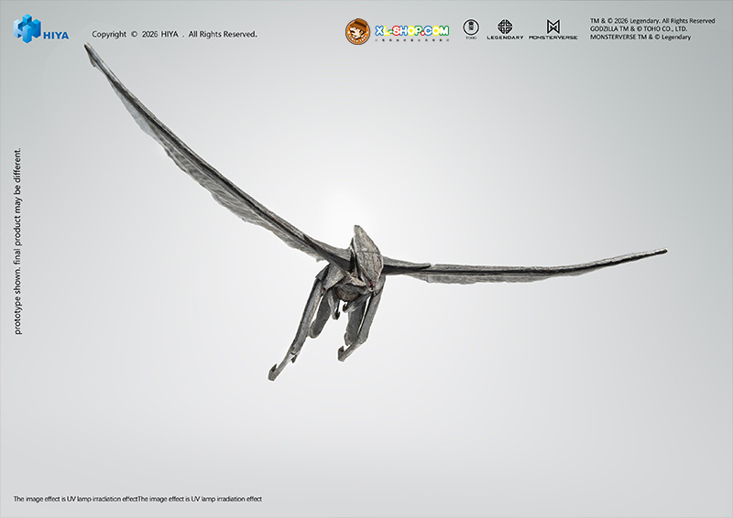Click the HIYA blue cube logo
Image resolution: width=733 pixels, height=518 pixels.
pos(27,28)
